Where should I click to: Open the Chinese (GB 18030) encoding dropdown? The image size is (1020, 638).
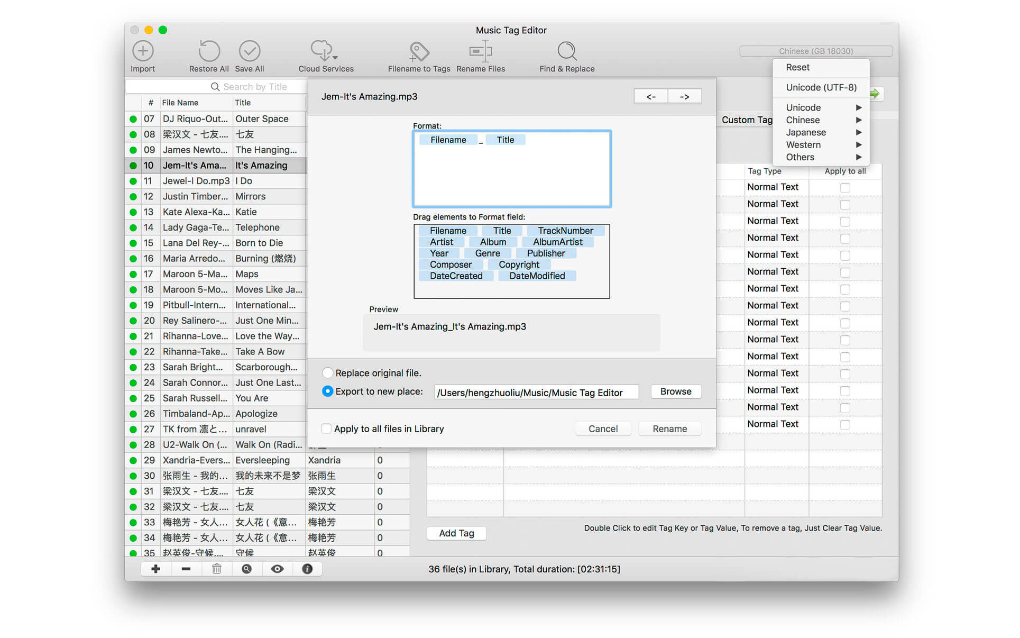(x=815, y=51)
